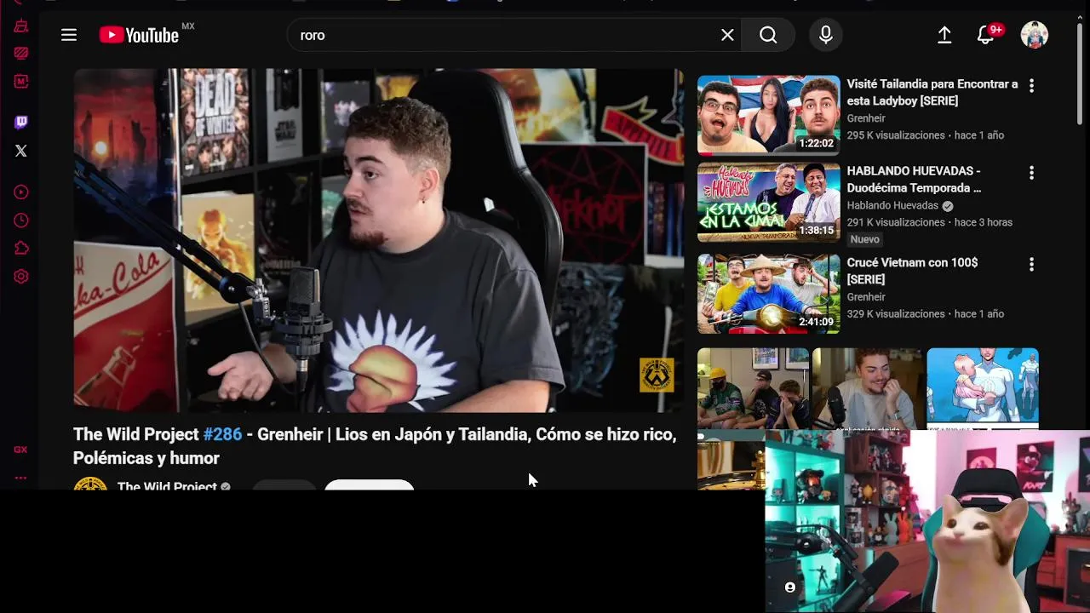Start voice search with the microphone icon
Viewport: 1090px width, 613px height.
click(825, 35)
